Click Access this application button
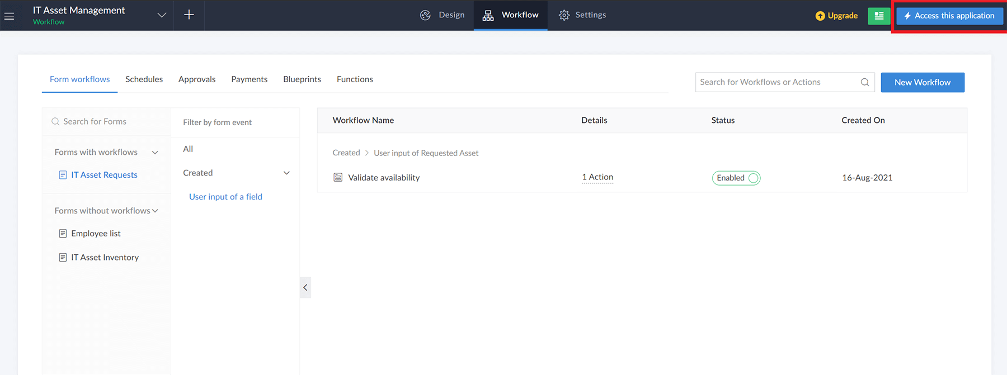This screenshot has width=1007, height=375. (x=949, y=16)
